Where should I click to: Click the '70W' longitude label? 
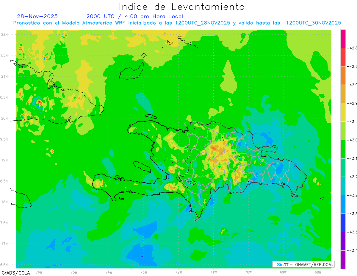pos(248,272)
